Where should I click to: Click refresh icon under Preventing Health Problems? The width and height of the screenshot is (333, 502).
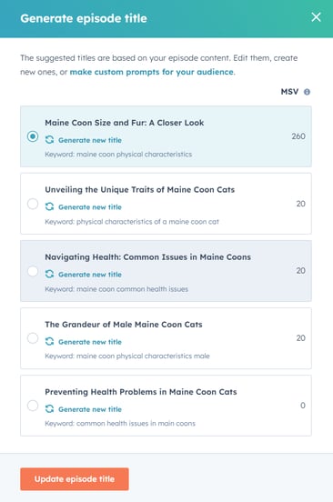pos(49,409)
